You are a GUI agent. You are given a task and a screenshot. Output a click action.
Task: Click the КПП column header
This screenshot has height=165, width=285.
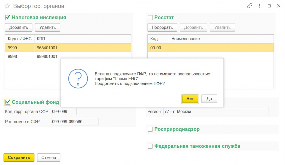click(x=83, y=39)
